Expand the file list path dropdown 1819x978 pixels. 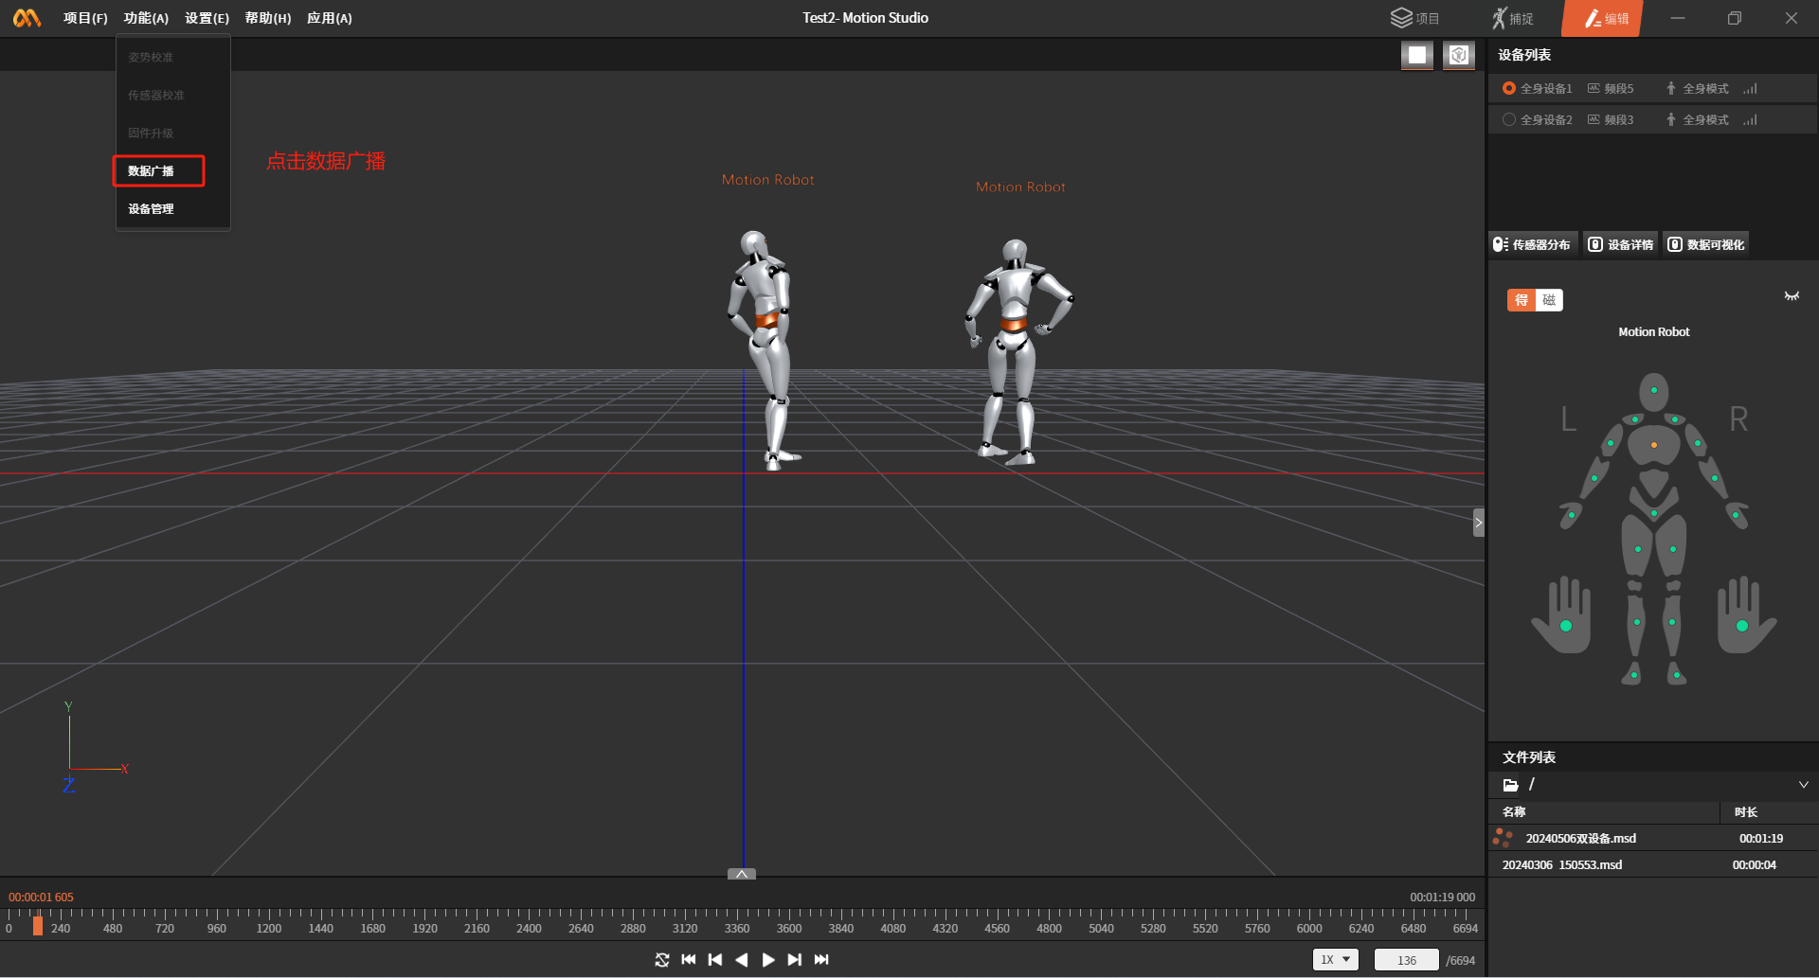1803,785
